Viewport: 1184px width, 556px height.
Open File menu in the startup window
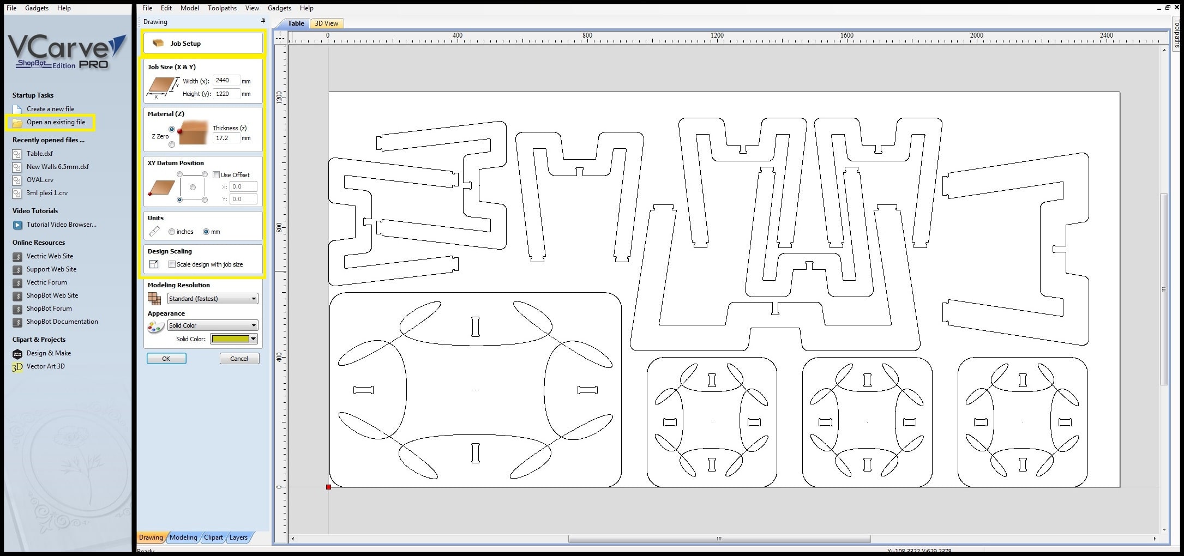(x=11, y=8)
